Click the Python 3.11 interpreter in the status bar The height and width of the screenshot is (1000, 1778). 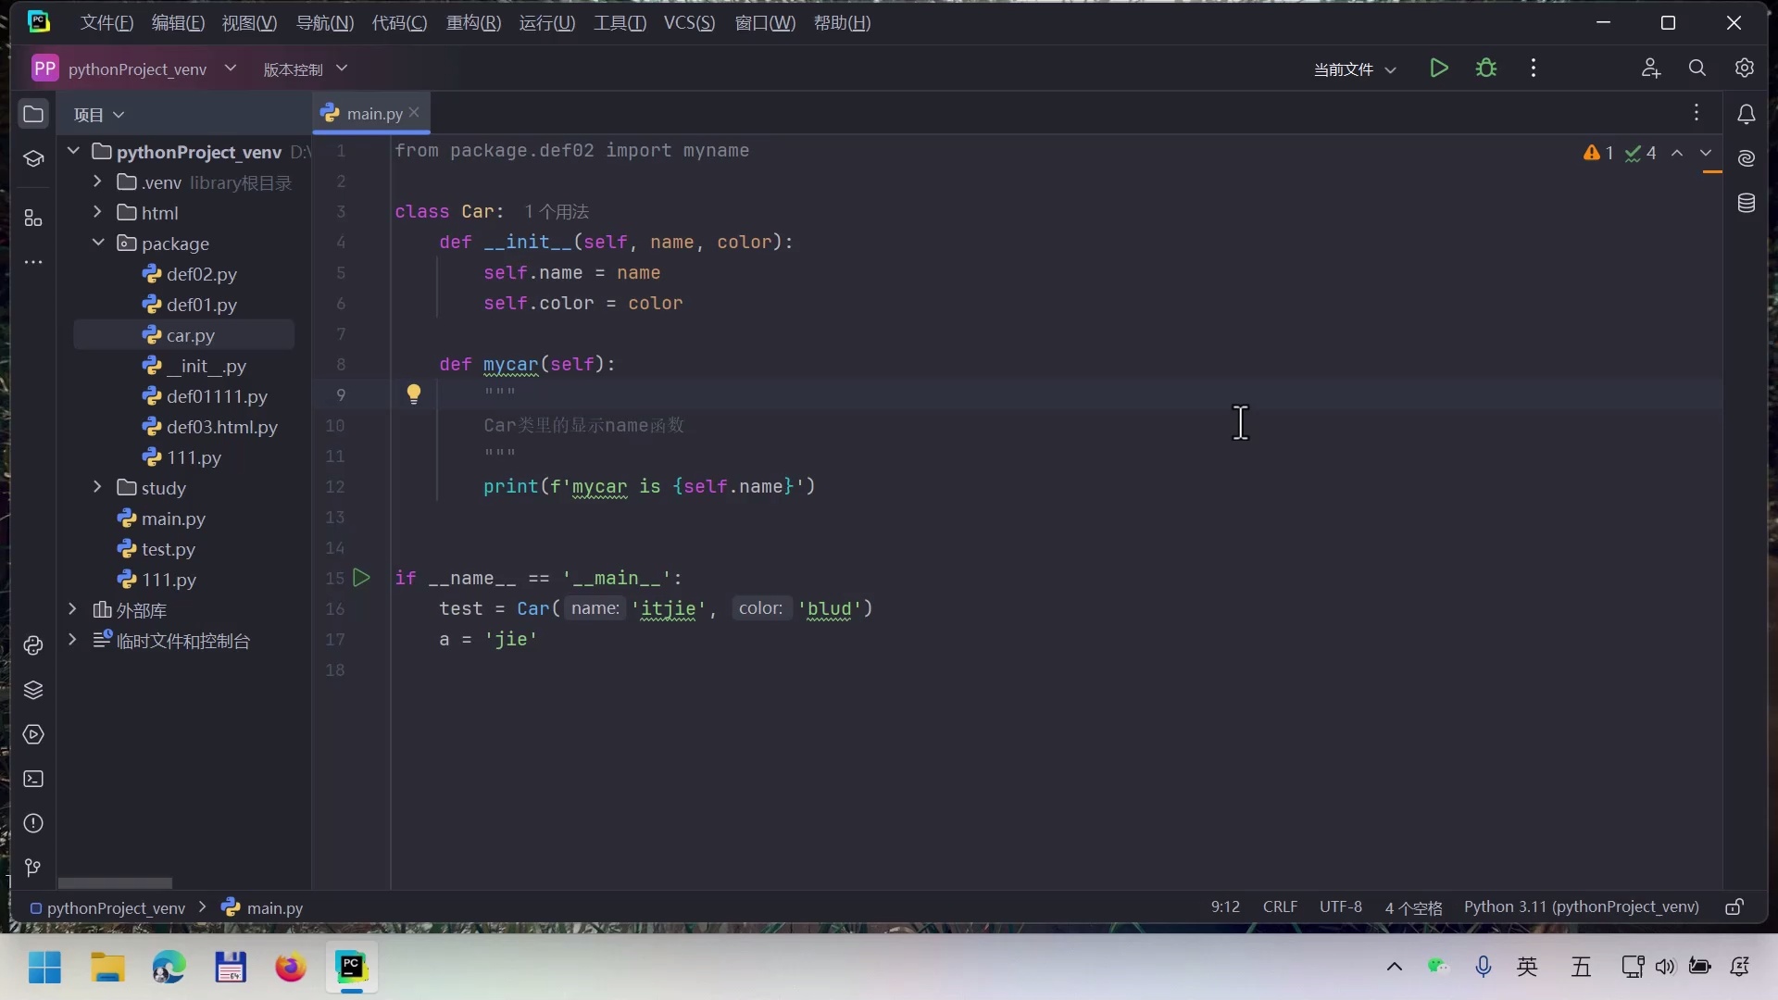coord(1582,906)
